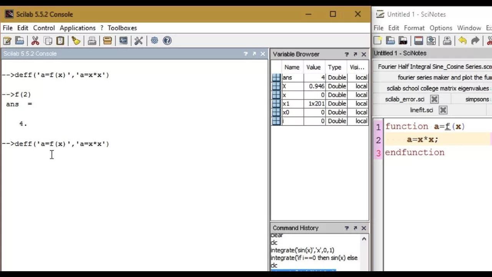Select the x0 variable row
The width and height of the screenshot is (492, 277).
320,112
